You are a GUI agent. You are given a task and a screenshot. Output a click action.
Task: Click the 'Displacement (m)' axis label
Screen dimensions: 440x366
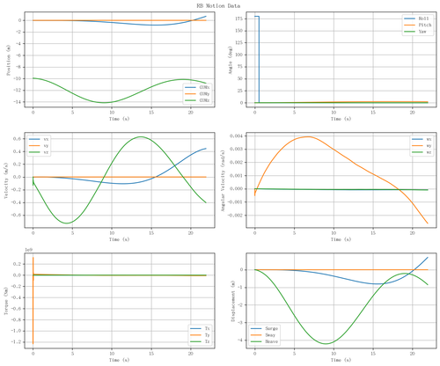[233, 301]
